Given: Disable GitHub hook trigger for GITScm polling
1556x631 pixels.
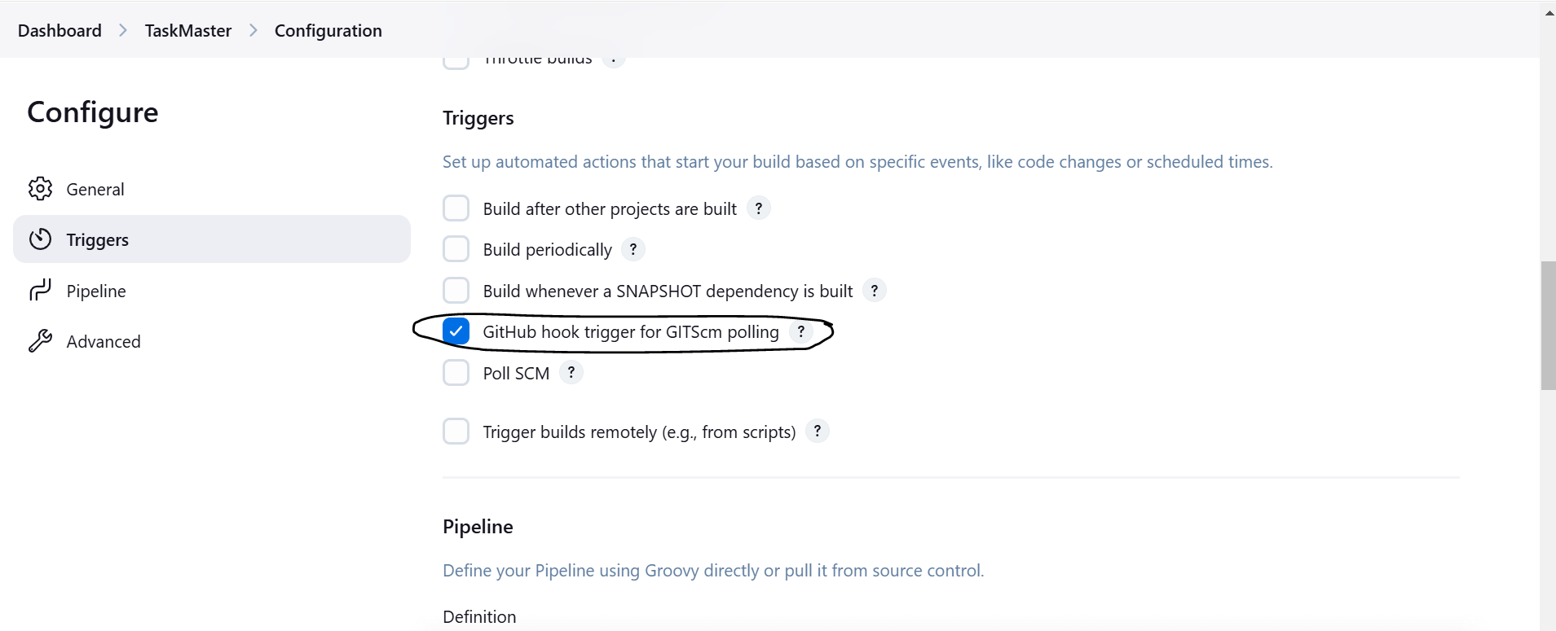Looking at the screenshot, I should pyautogui.click(x=456, y=331).
